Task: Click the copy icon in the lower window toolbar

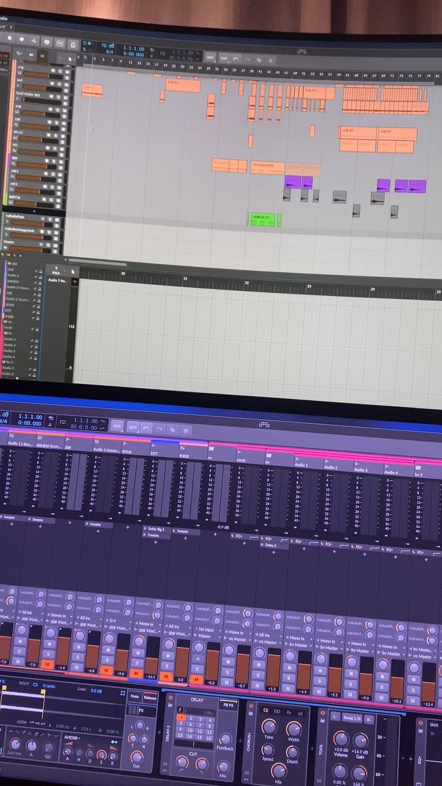Action: click(173, 430)
